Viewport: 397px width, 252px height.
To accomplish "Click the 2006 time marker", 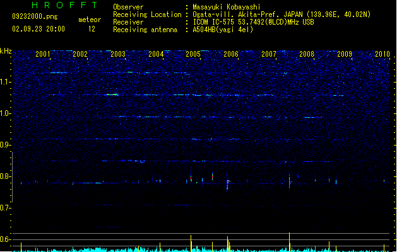I will click(231, 54).
